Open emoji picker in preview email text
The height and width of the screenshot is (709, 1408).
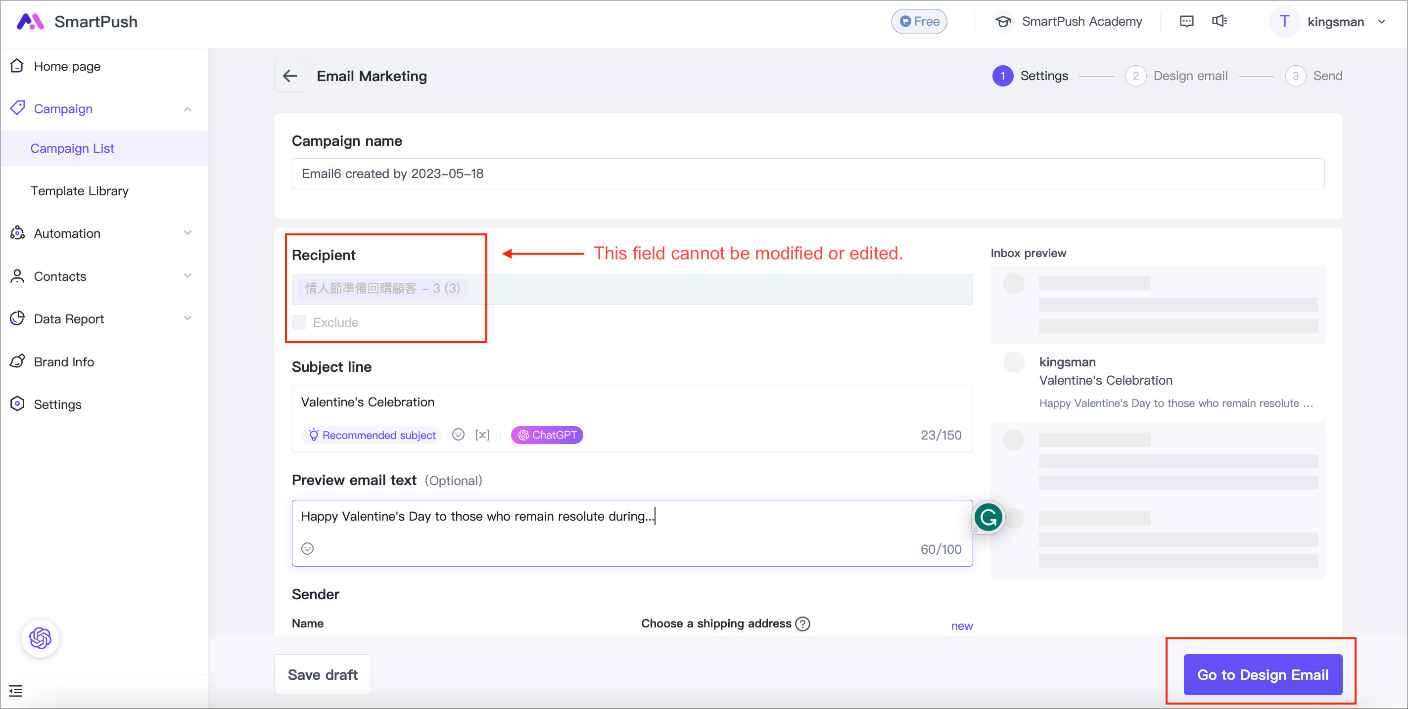[x=308, y=548]
